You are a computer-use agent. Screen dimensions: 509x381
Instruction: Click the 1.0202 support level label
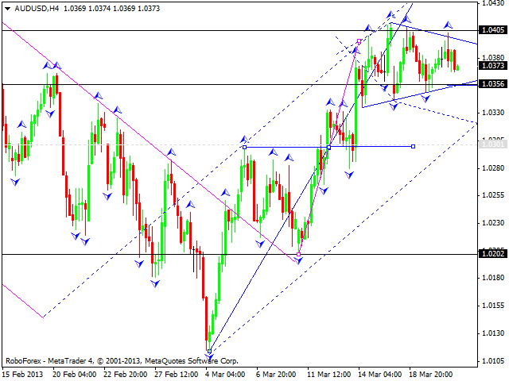pos(494,254)
